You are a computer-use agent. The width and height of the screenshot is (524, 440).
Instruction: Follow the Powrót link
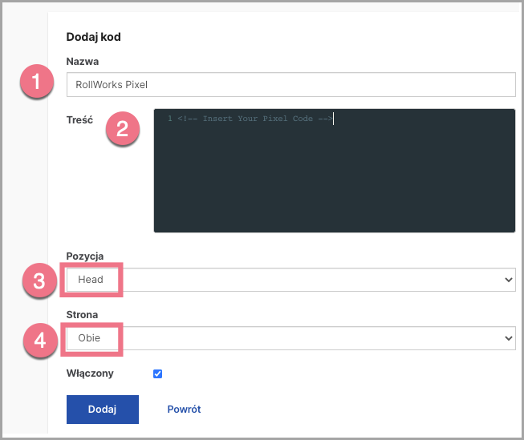pos(184,410)
